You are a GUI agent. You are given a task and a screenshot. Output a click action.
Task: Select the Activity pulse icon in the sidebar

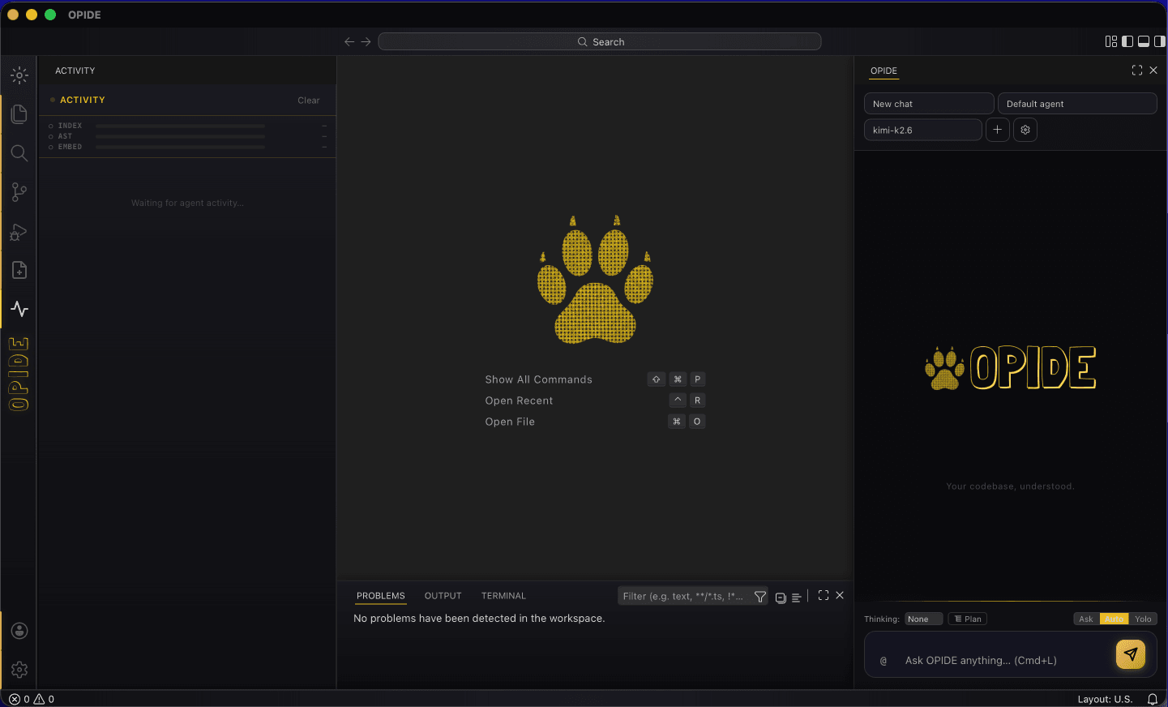tap(19, 309)
